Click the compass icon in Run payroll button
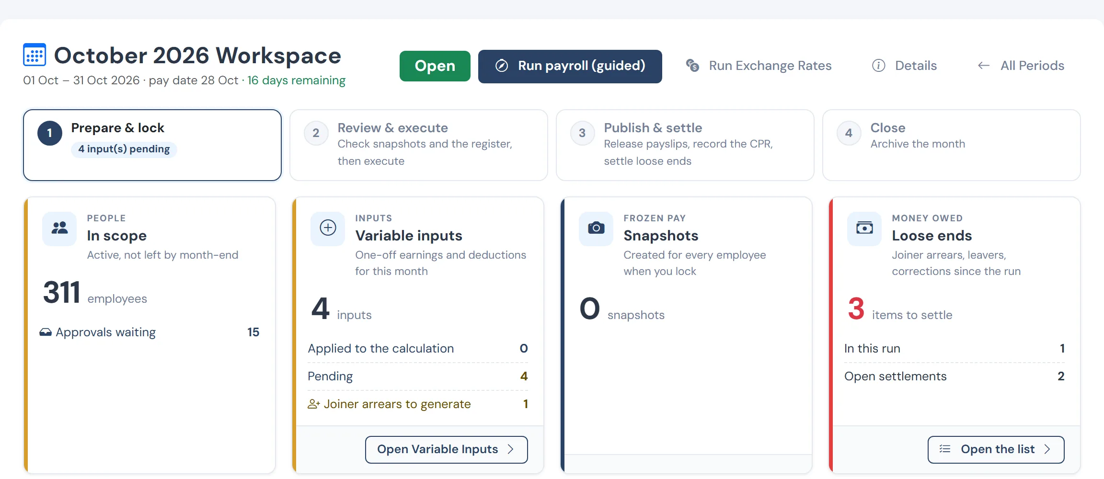 pos(501,66)
